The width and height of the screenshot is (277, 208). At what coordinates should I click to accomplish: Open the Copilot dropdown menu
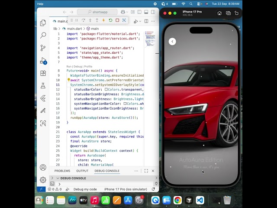click(x=127, y=12)
